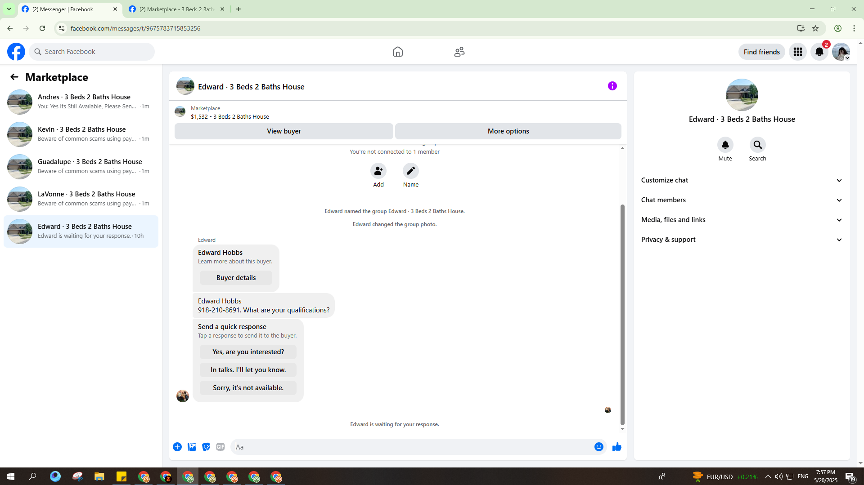The image size is (864, 485).
Task: Choose a sticker in composer
Action: click(x=206, y=447)
